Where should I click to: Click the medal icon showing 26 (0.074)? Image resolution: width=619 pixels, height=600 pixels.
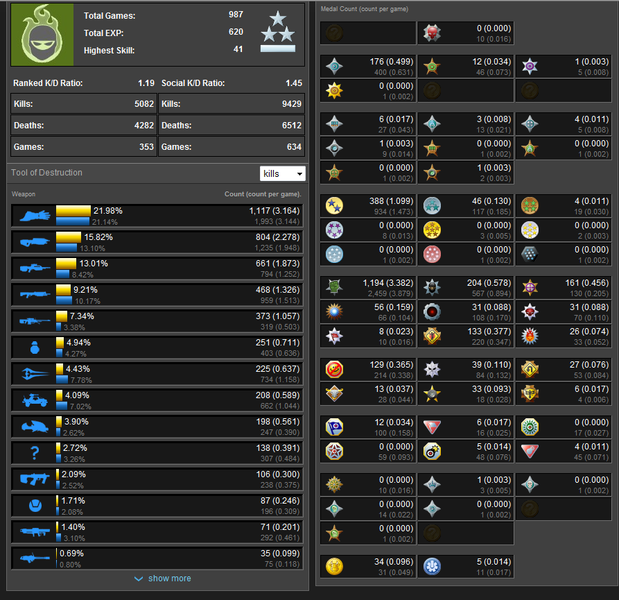530,336
